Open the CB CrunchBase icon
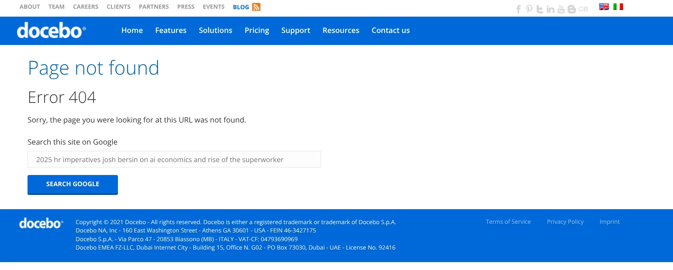Viewport: 673px width, 270px height. tap(583, 9)
